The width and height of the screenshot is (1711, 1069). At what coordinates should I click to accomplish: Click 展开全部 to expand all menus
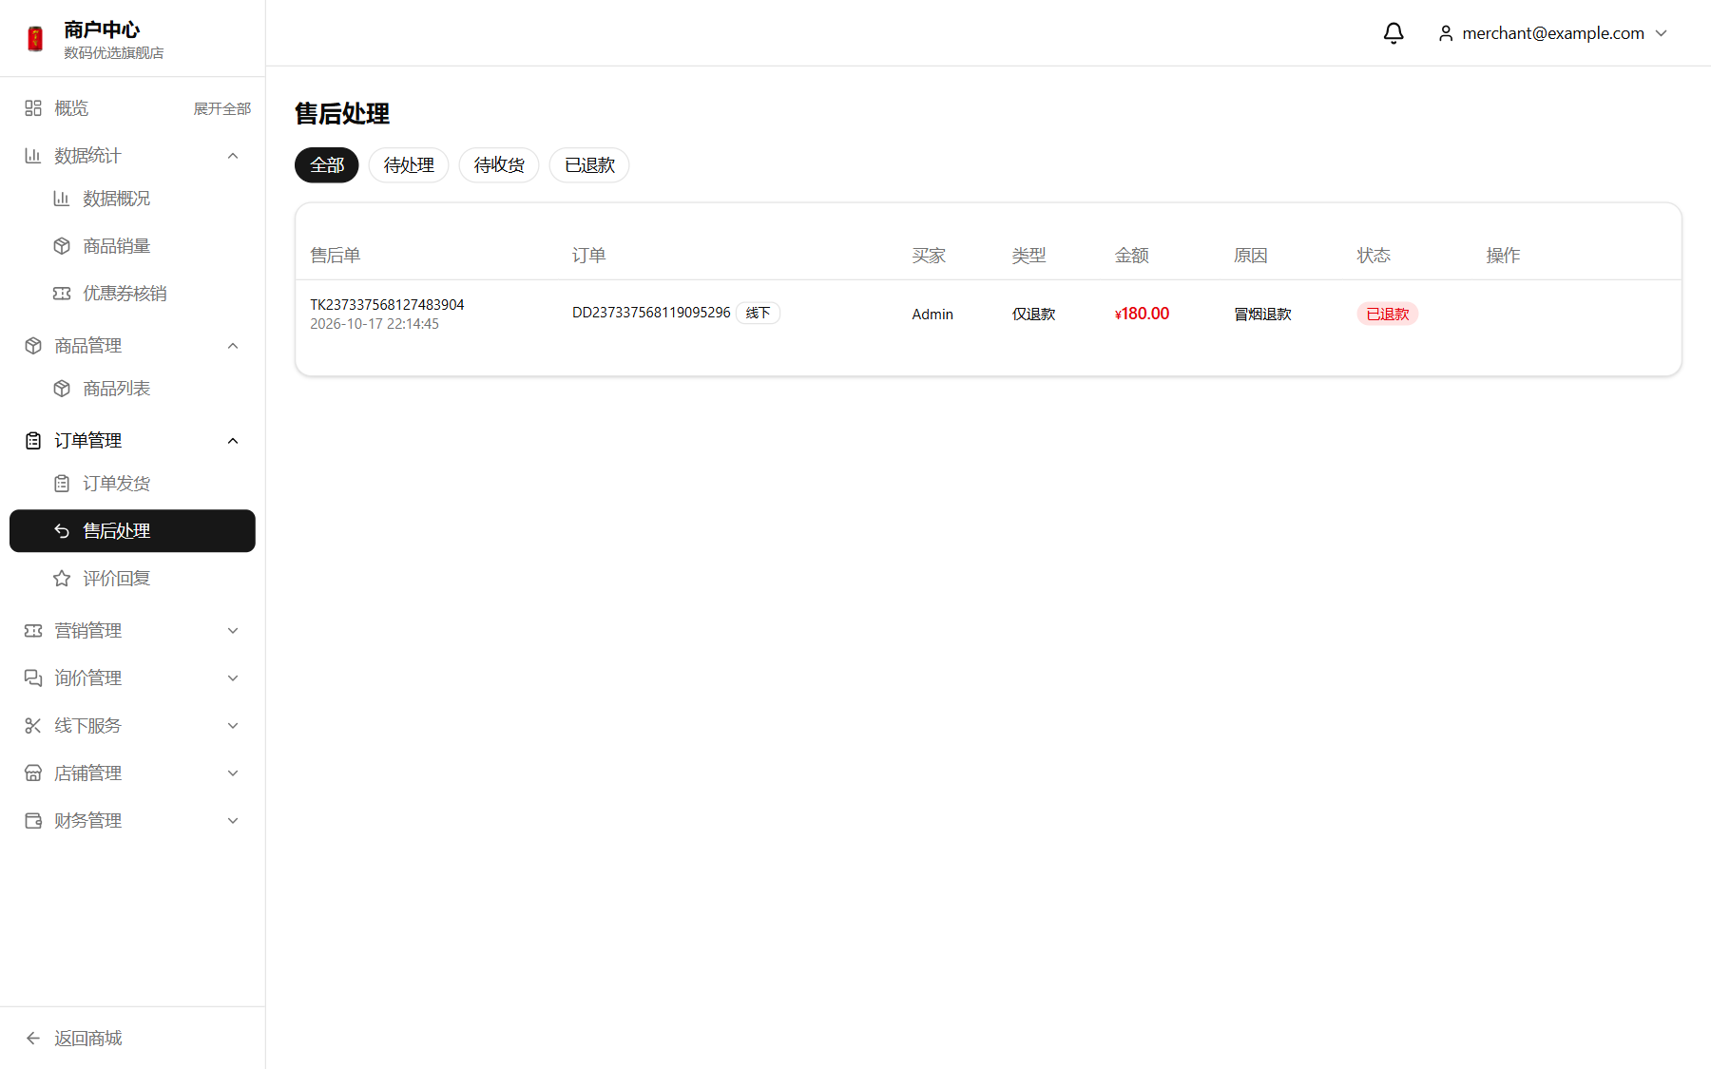click(x=222, y=108)
